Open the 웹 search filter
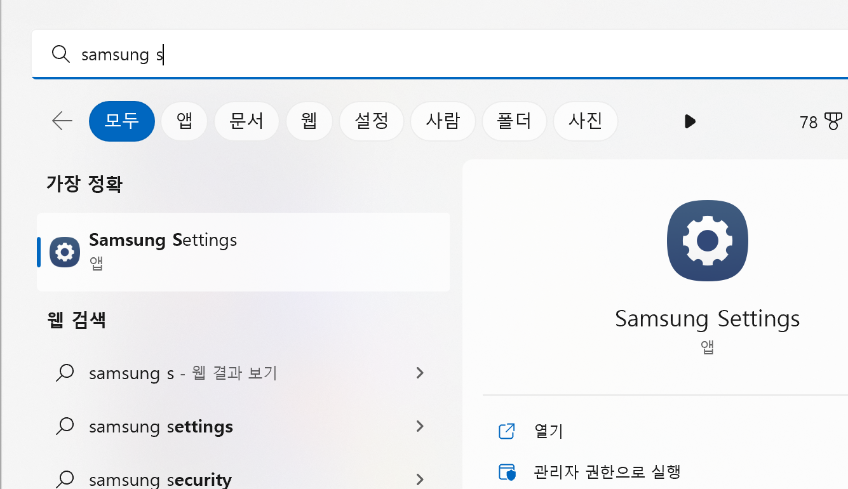Screen dimensions: 848x489 click(309, 121)
